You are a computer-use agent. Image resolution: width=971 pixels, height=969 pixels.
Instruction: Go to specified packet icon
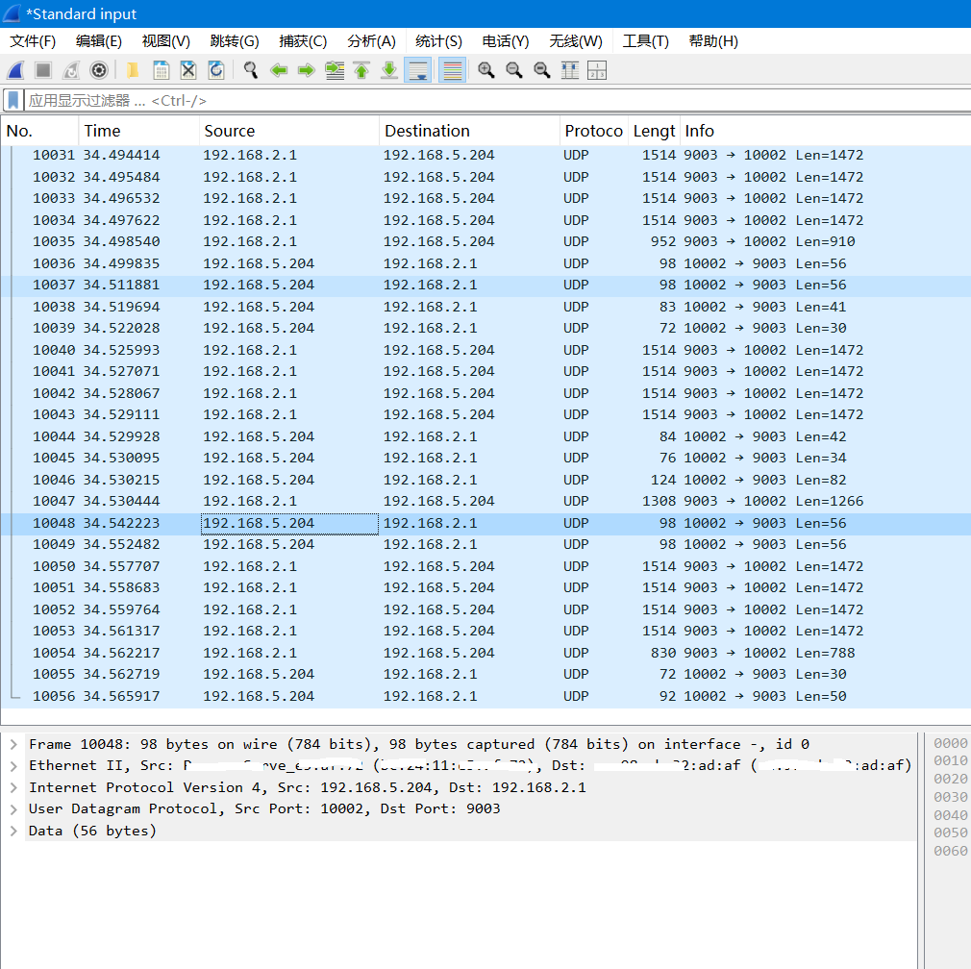[335, 70]
